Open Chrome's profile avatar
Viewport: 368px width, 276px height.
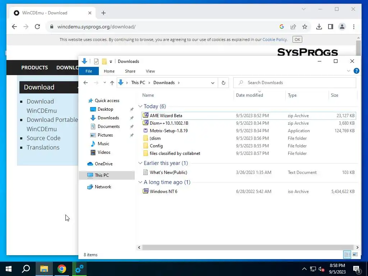(342, 27)
